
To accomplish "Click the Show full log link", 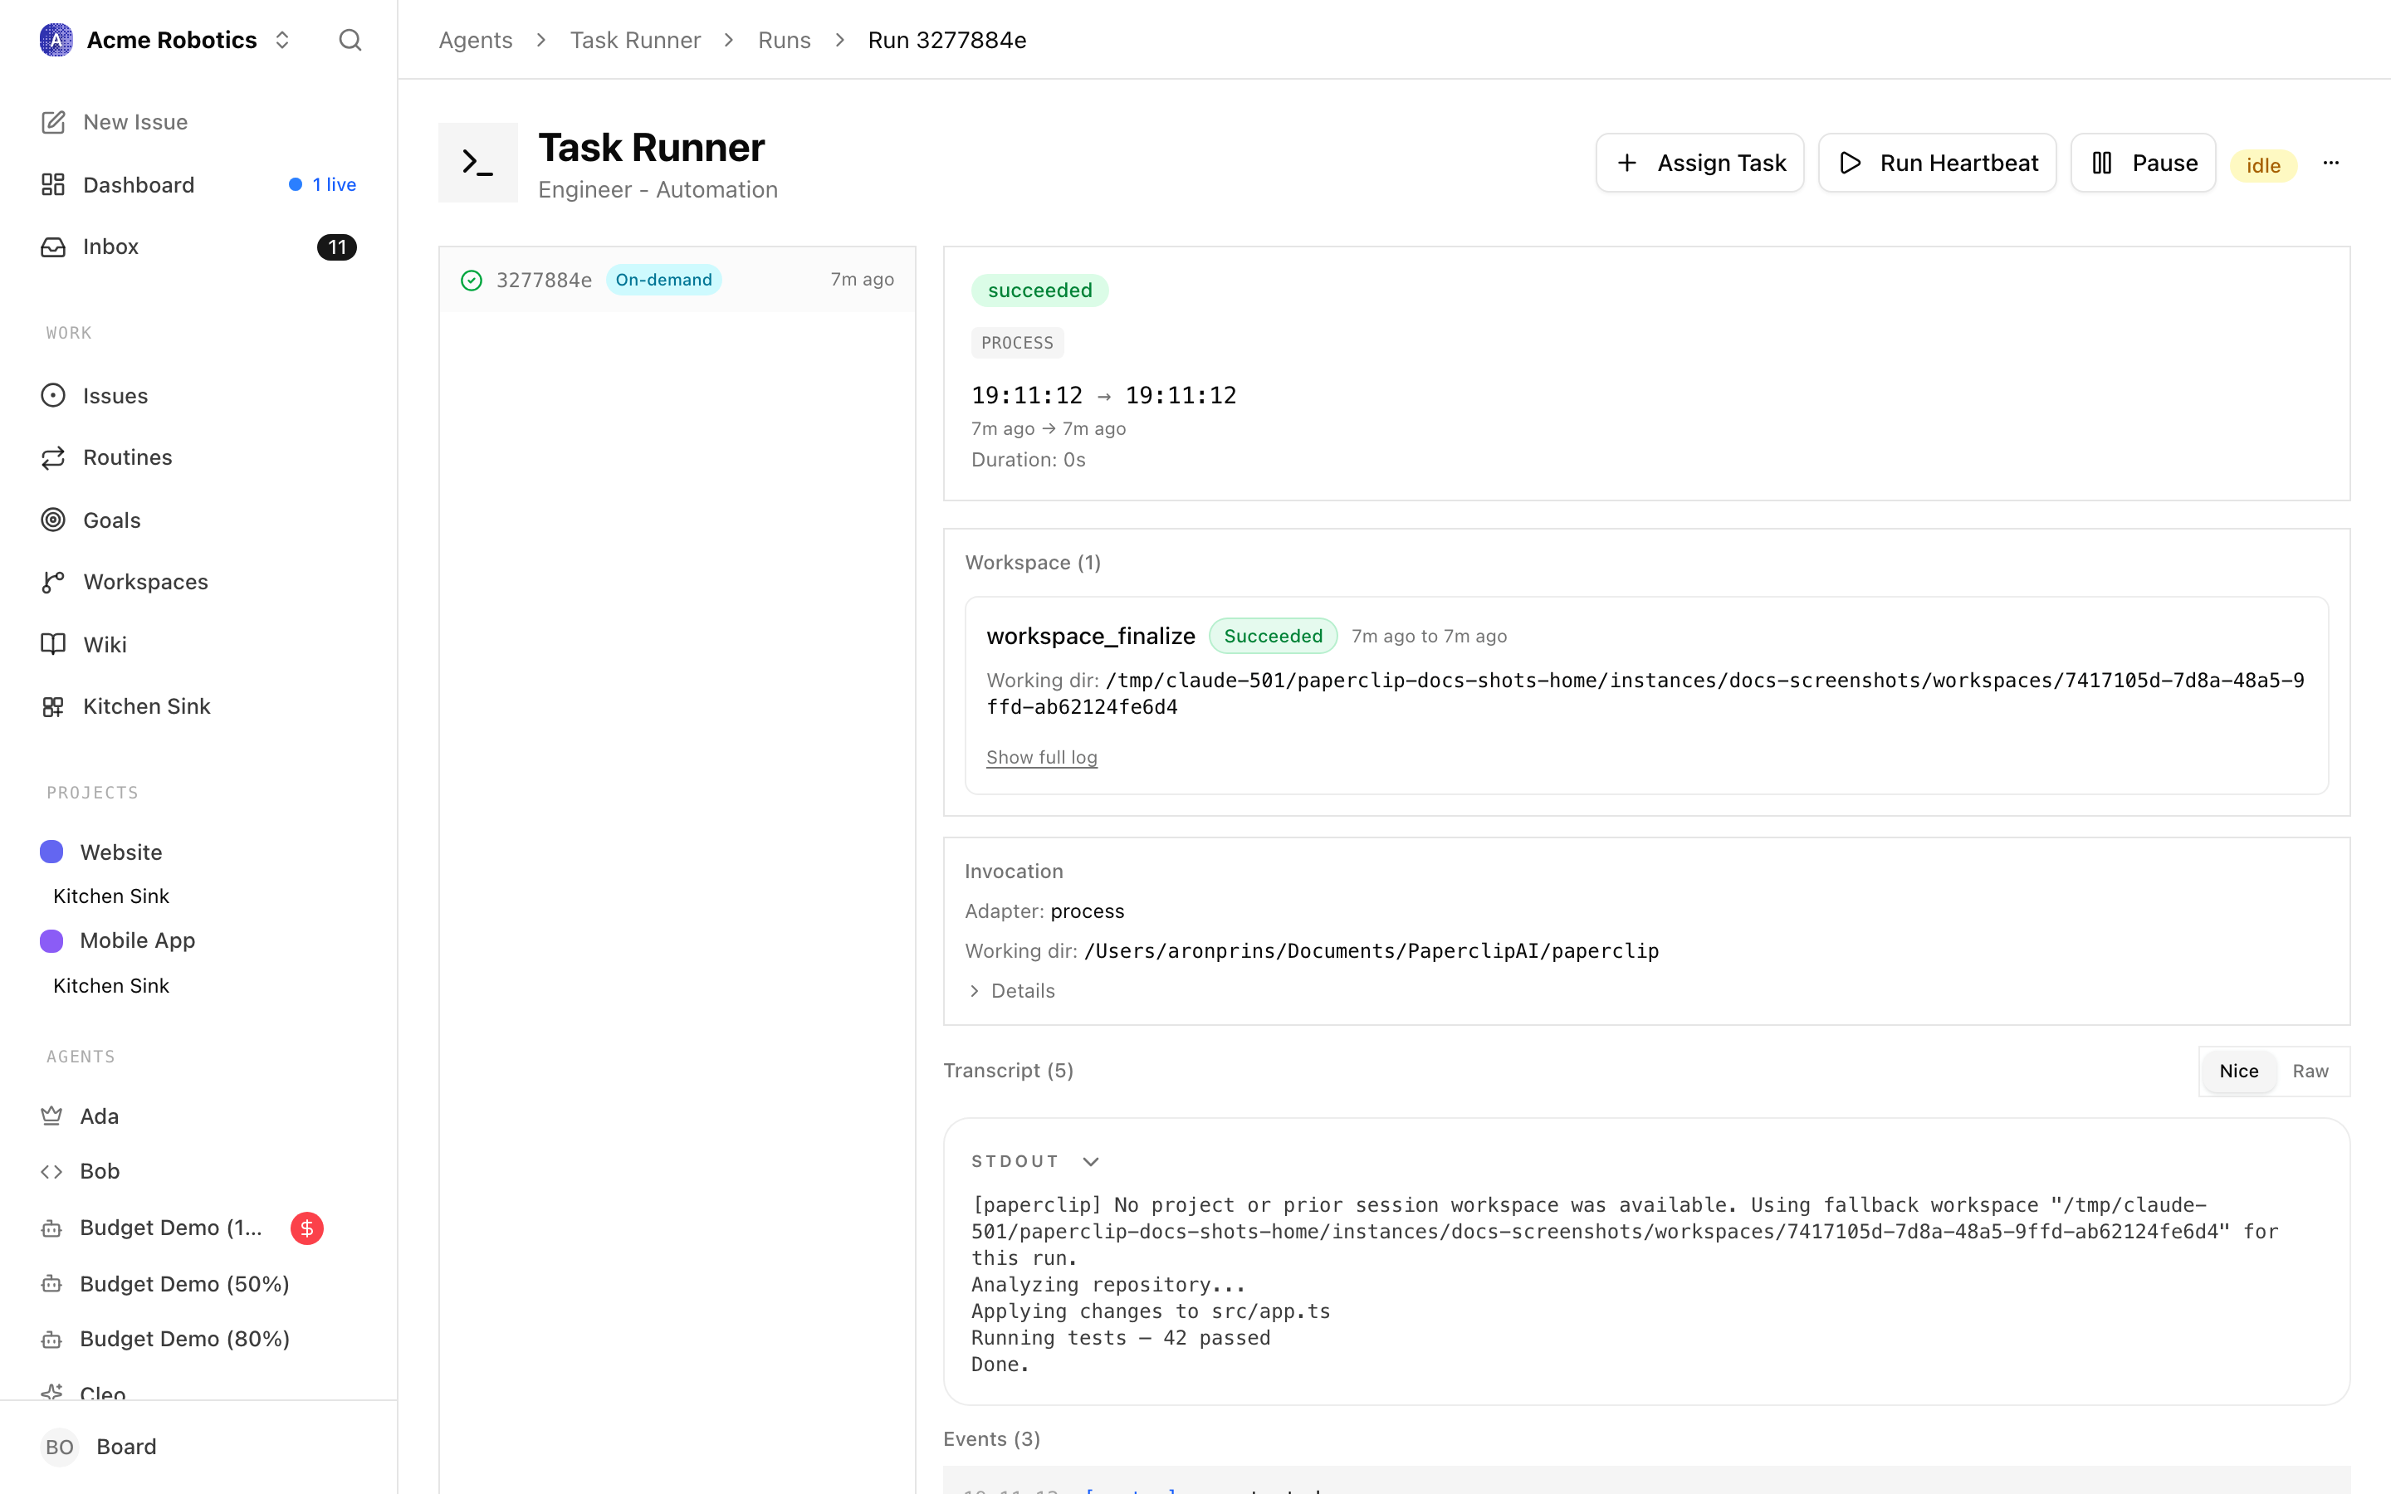I will point(1041,757).
